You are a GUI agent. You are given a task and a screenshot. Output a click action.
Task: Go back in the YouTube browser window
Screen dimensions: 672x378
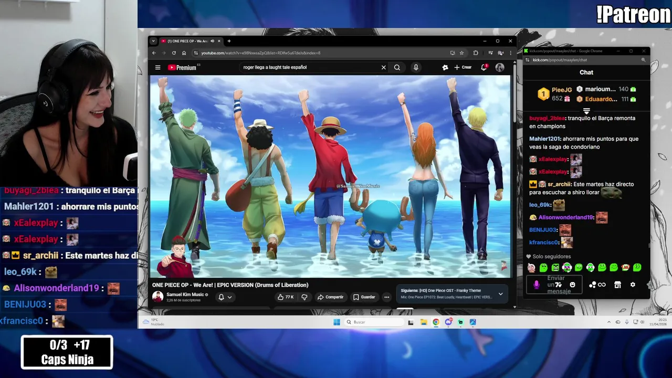(154, 53)
